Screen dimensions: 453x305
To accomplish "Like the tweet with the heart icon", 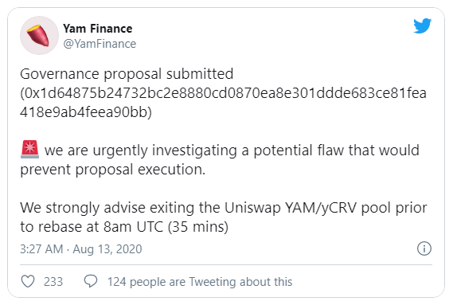I will 28,281.
